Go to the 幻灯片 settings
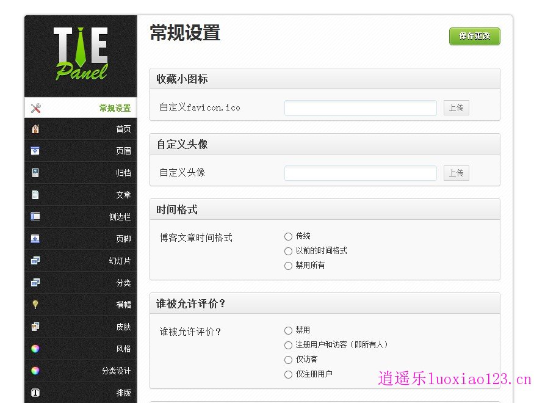This screenshot has height=403, width=534. [x=81, y=261]
